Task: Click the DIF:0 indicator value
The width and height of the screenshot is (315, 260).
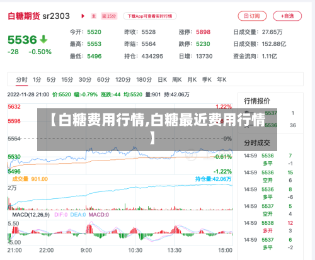Action: (x=61, y=215)
